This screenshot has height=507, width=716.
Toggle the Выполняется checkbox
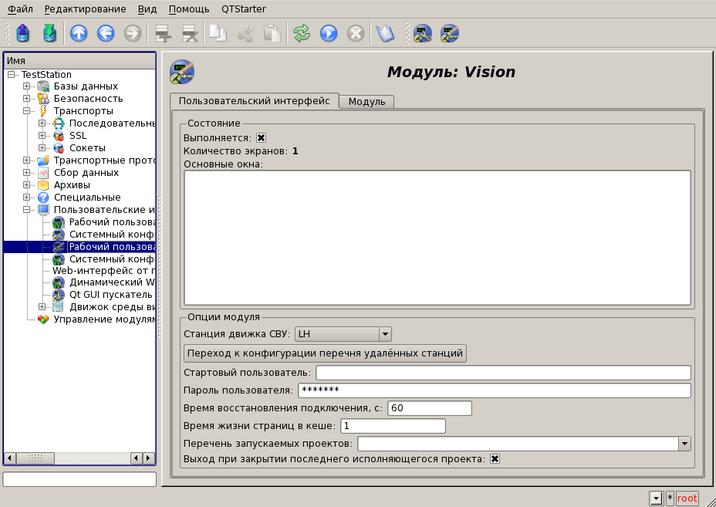[262, 137]
